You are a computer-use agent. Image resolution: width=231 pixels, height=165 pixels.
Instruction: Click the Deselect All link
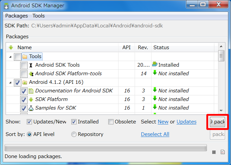[x=155, y=134]
